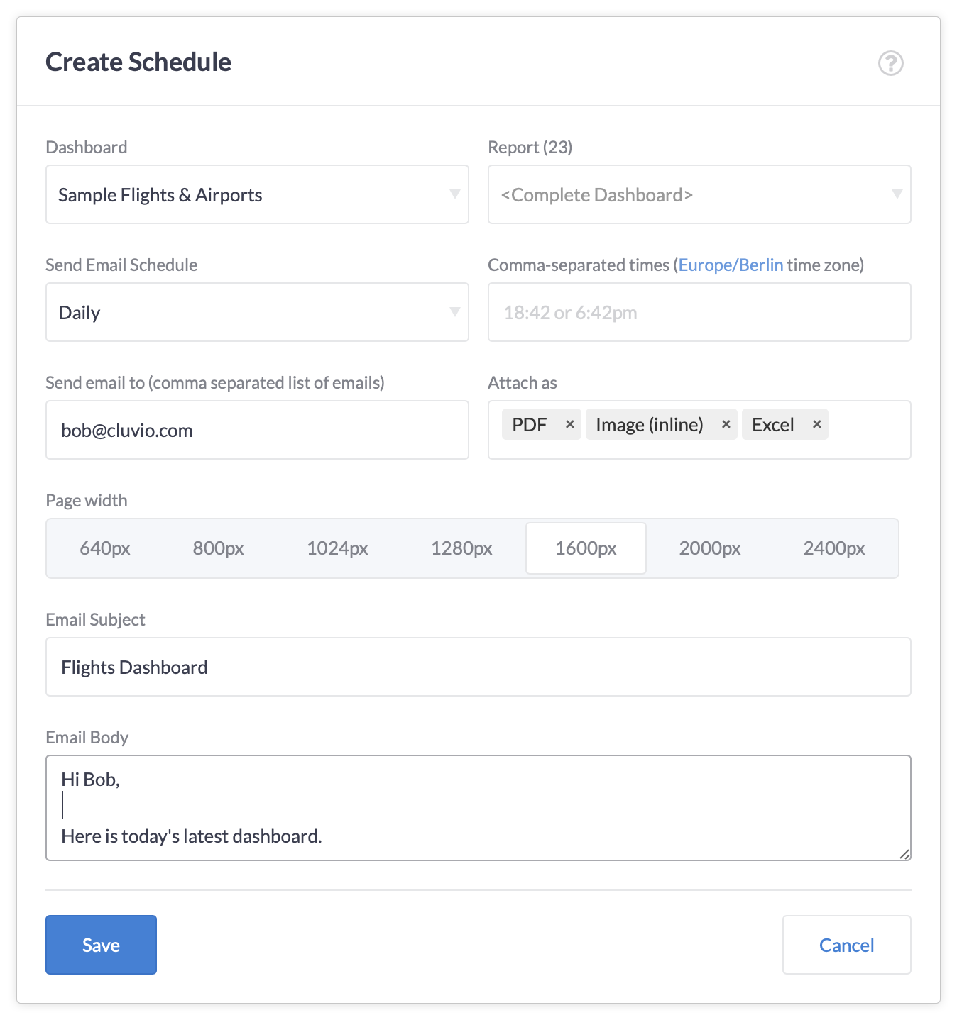Expand the Report Complete Dashboard dropdown

(699, 194)
